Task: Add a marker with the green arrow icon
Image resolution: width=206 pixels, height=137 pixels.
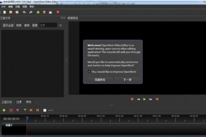Action: point(25,110)
